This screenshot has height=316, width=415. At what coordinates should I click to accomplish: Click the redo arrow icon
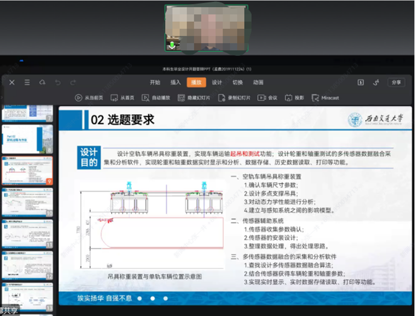coord(73,83)
